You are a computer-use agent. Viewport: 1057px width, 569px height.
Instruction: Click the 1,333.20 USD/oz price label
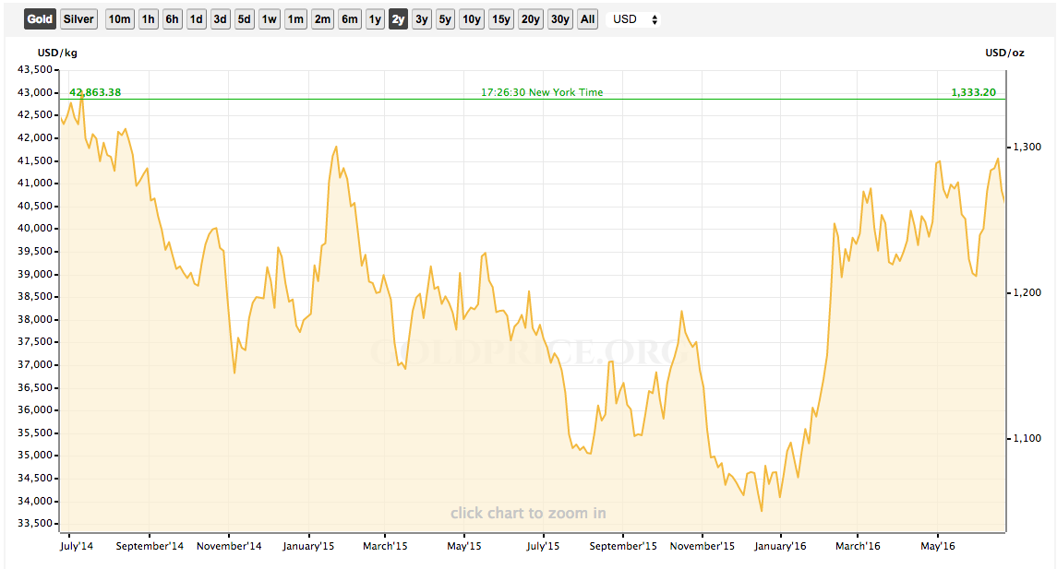(973, 92)
